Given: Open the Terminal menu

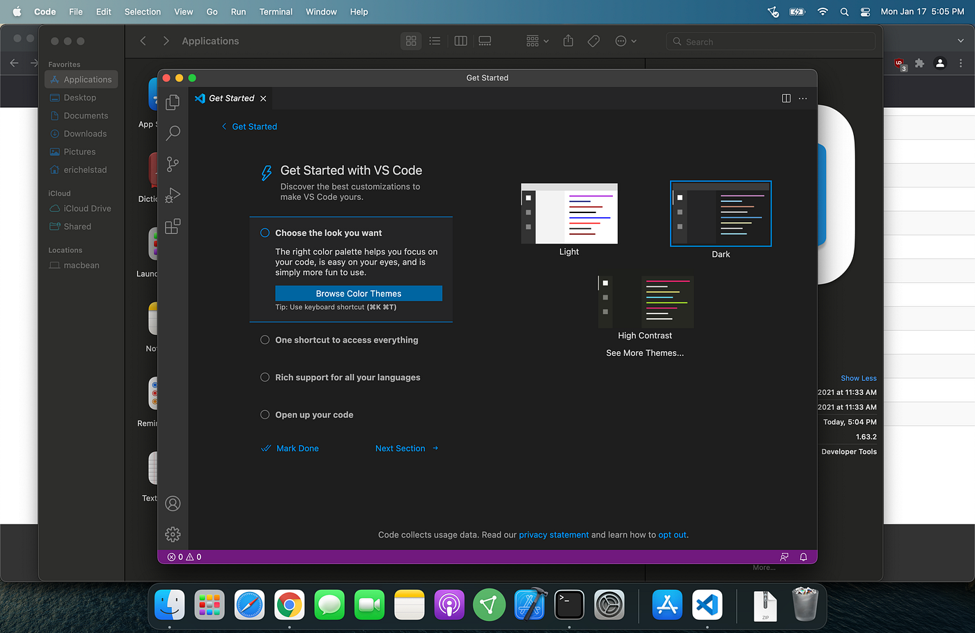Looking at the screenshot, I should 276,12.
